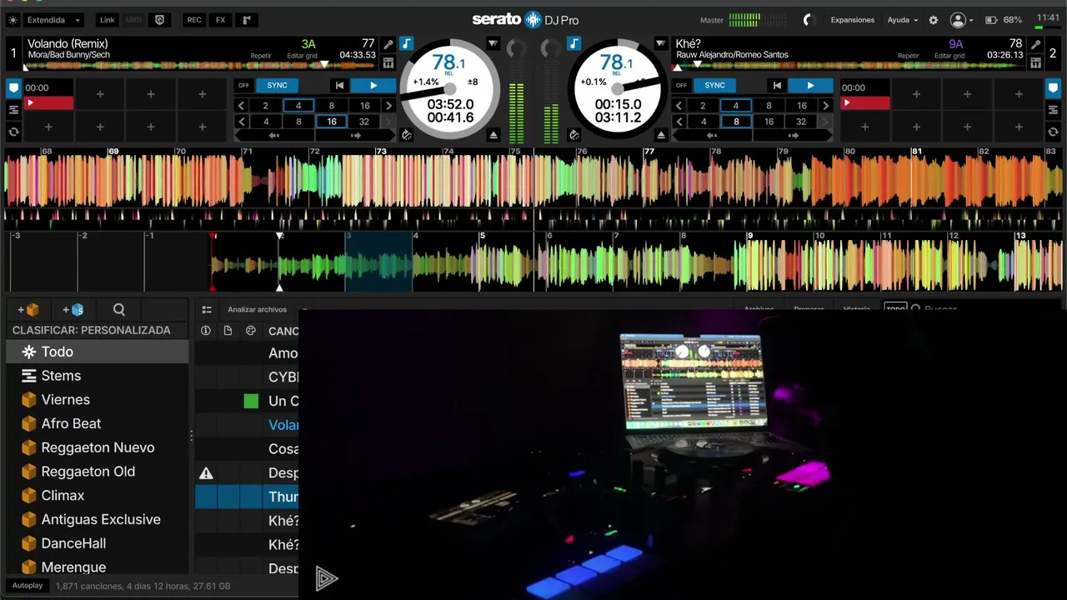Add a new smart crate
The image size is (1067, 600).
click(x=73, y=310)
